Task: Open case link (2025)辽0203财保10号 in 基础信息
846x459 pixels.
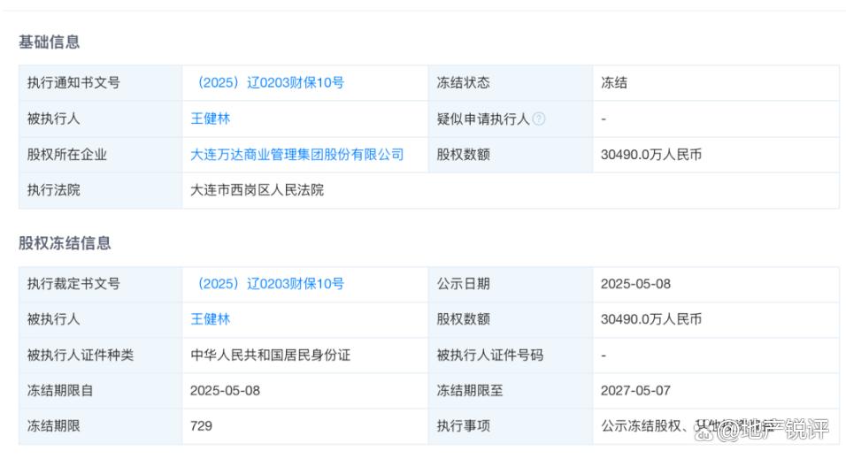Action: click(271, 82)
